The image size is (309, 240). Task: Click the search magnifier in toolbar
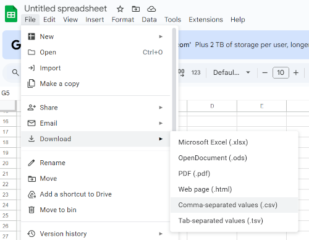(15, 72)
